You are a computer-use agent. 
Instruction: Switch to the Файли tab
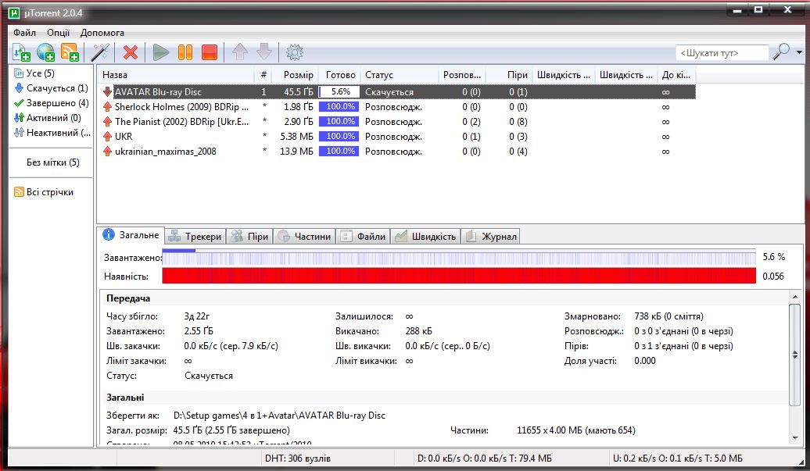pos(363,236)
